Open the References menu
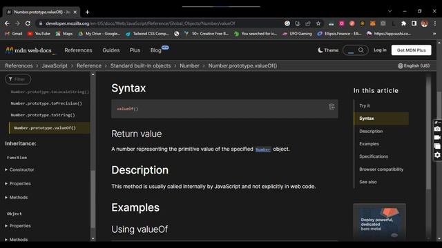This screenshot has height=248, width=442. (78, 50)
